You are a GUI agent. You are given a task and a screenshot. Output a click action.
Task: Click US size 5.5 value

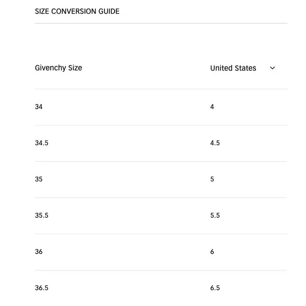pyautogui.click(x=215, y=216)
